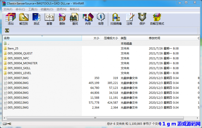This screenshot has height=128, width=202.
Task: Click the 自解压格式 (SFX) icon
Action: point(157,19)
